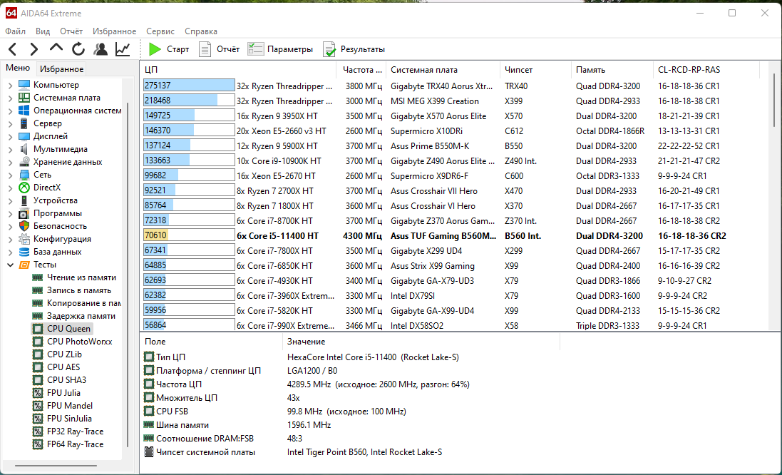The image size is (782, 475).
Task: Open the Справка menu
Action: pos(200,31)
